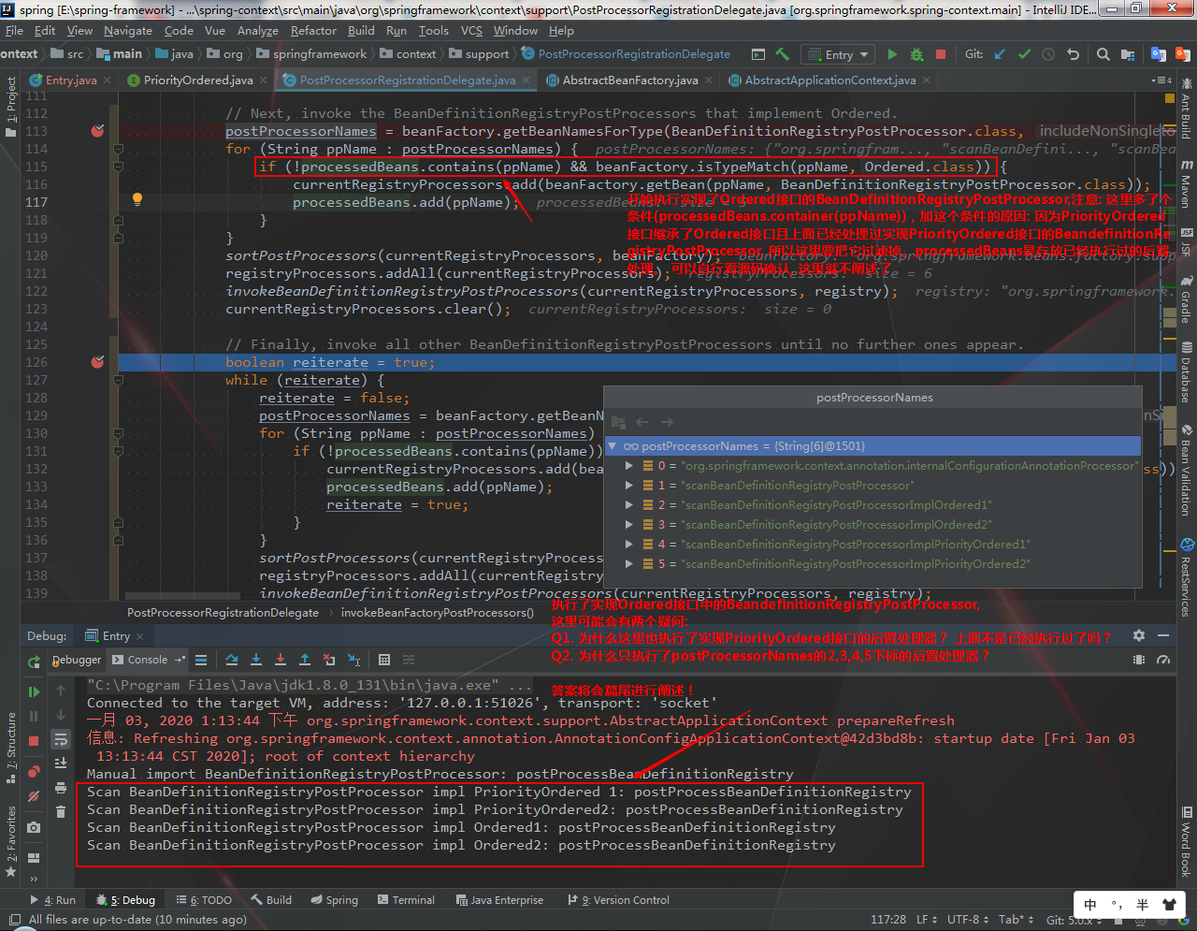
Task: Open the Terminal tool window
Action: tap(406, 900)
